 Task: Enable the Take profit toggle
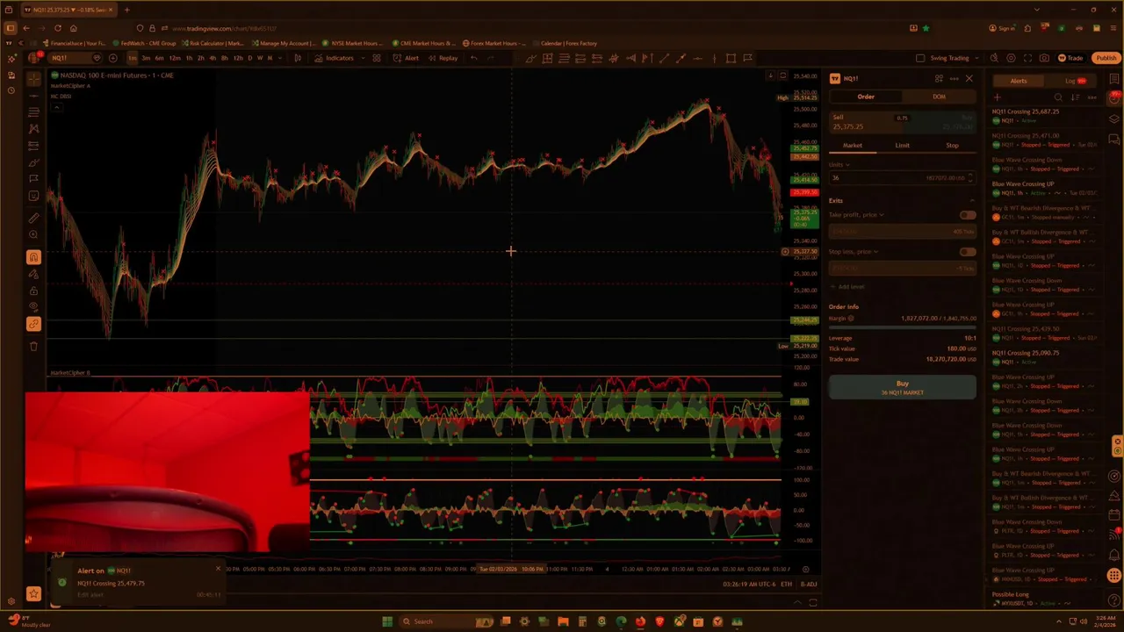coord(967,215)
